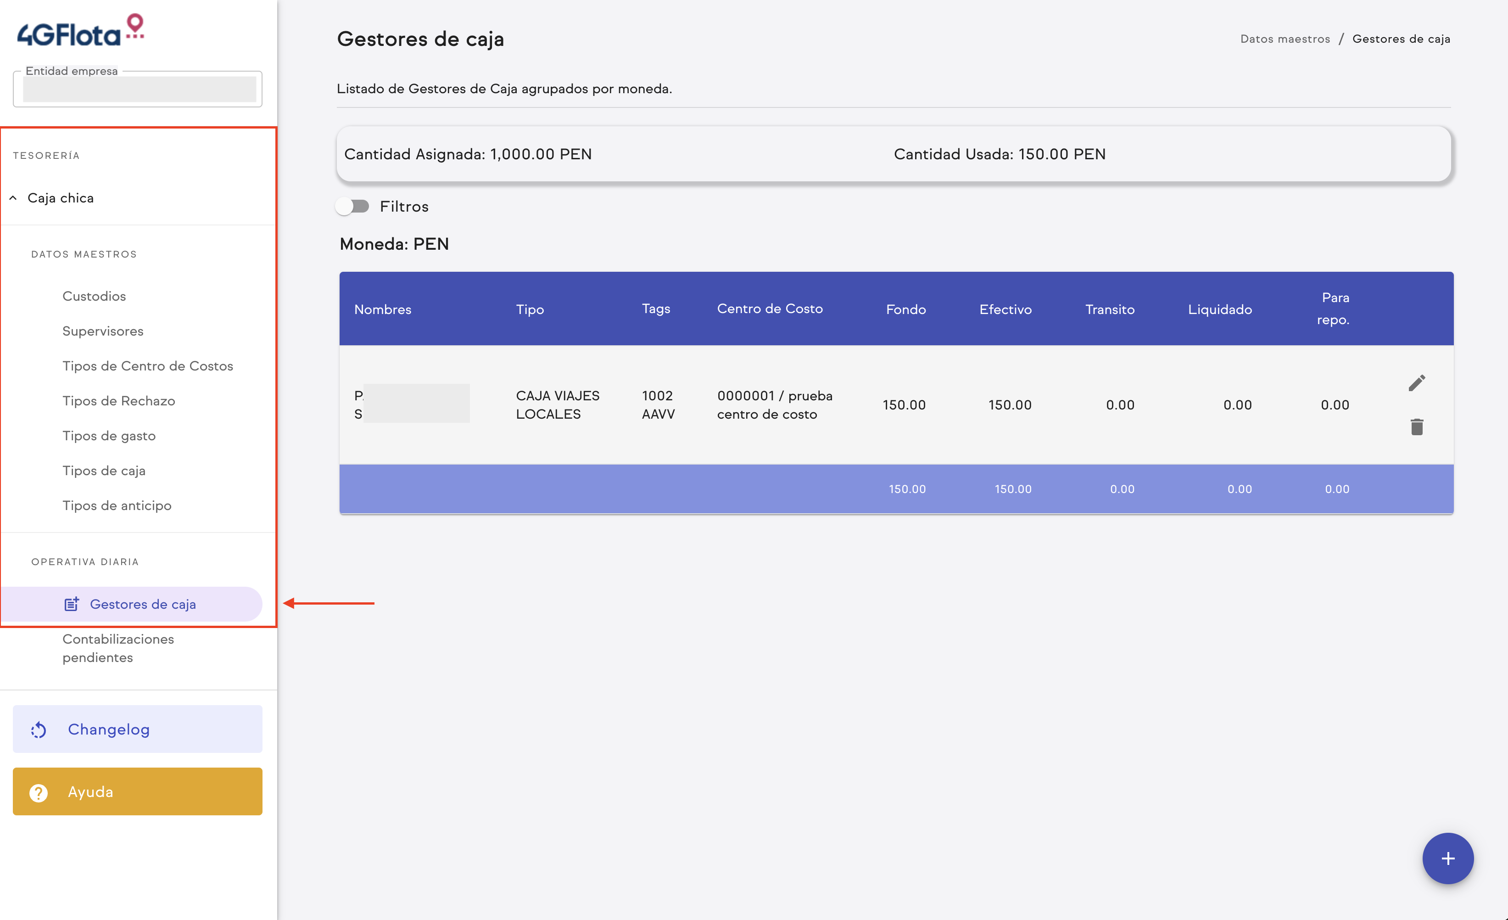This screenshot has height=920, width=1508.
Task: Open Tipos de anticipo page
Action: tap(117, 505)
